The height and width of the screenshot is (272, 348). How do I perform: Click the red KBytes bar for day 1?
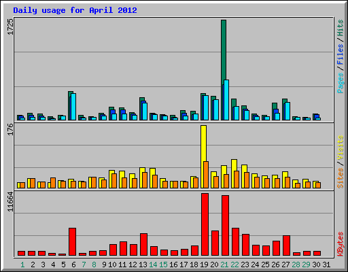click(x=21, y=253)
